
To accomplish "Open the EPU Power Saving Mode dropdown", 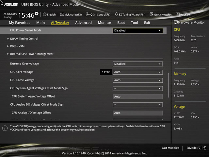I will click(137, 30).
